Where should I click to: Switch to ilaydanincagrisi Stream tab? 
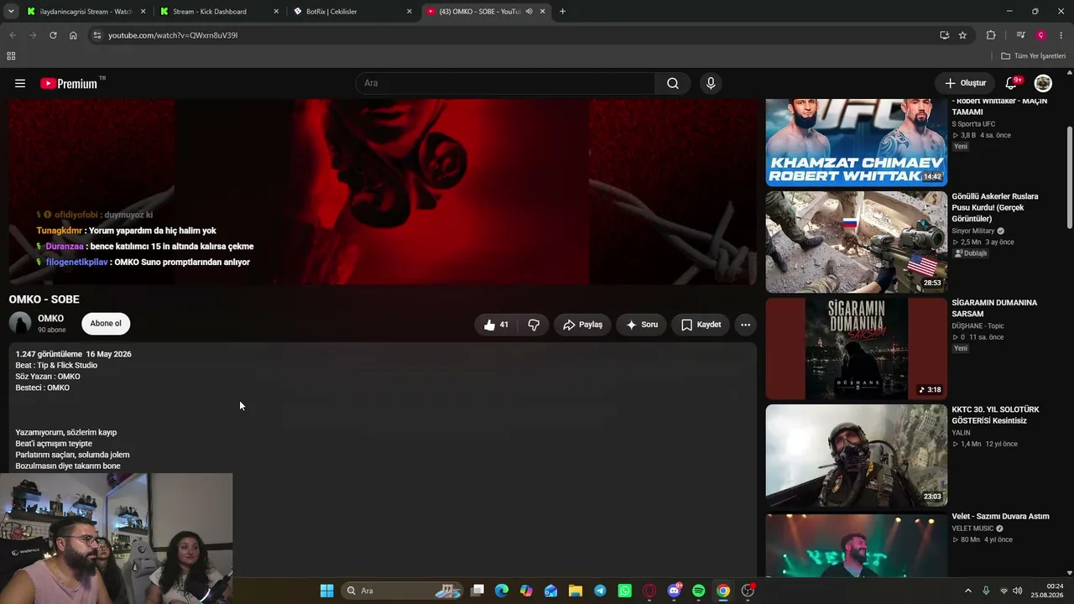(x=86, y=12)
